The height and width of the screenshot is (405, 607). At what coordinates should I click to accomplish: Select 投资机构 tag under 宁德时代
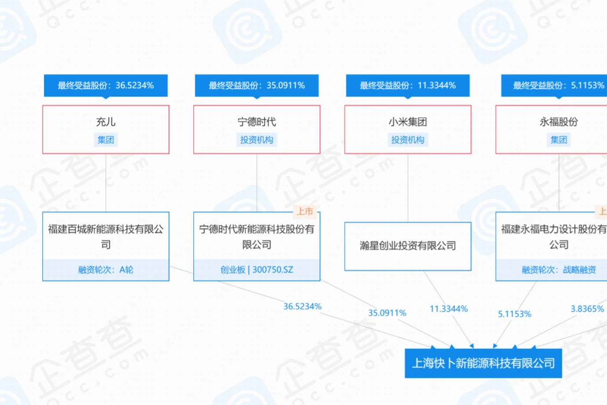(257, 140)
